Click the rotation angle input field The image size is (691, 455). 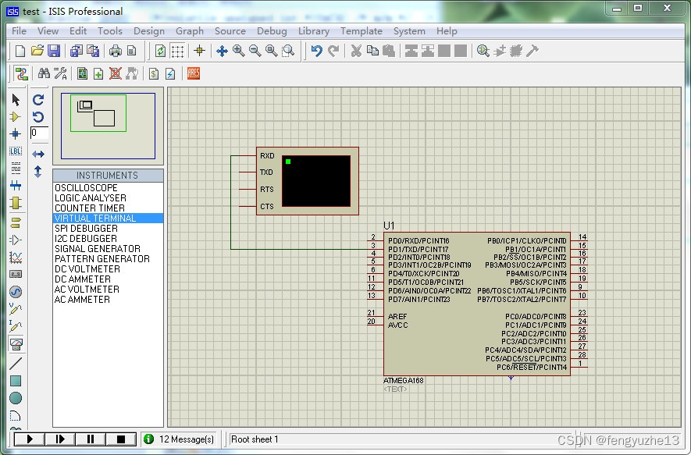click(39, 133)
